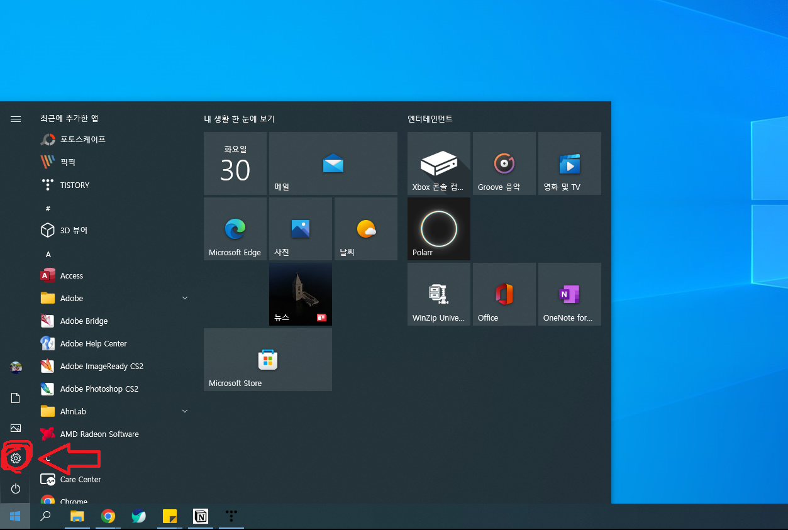
Task: Open the 3D 뷰어 app
Action: click(113, 230)
